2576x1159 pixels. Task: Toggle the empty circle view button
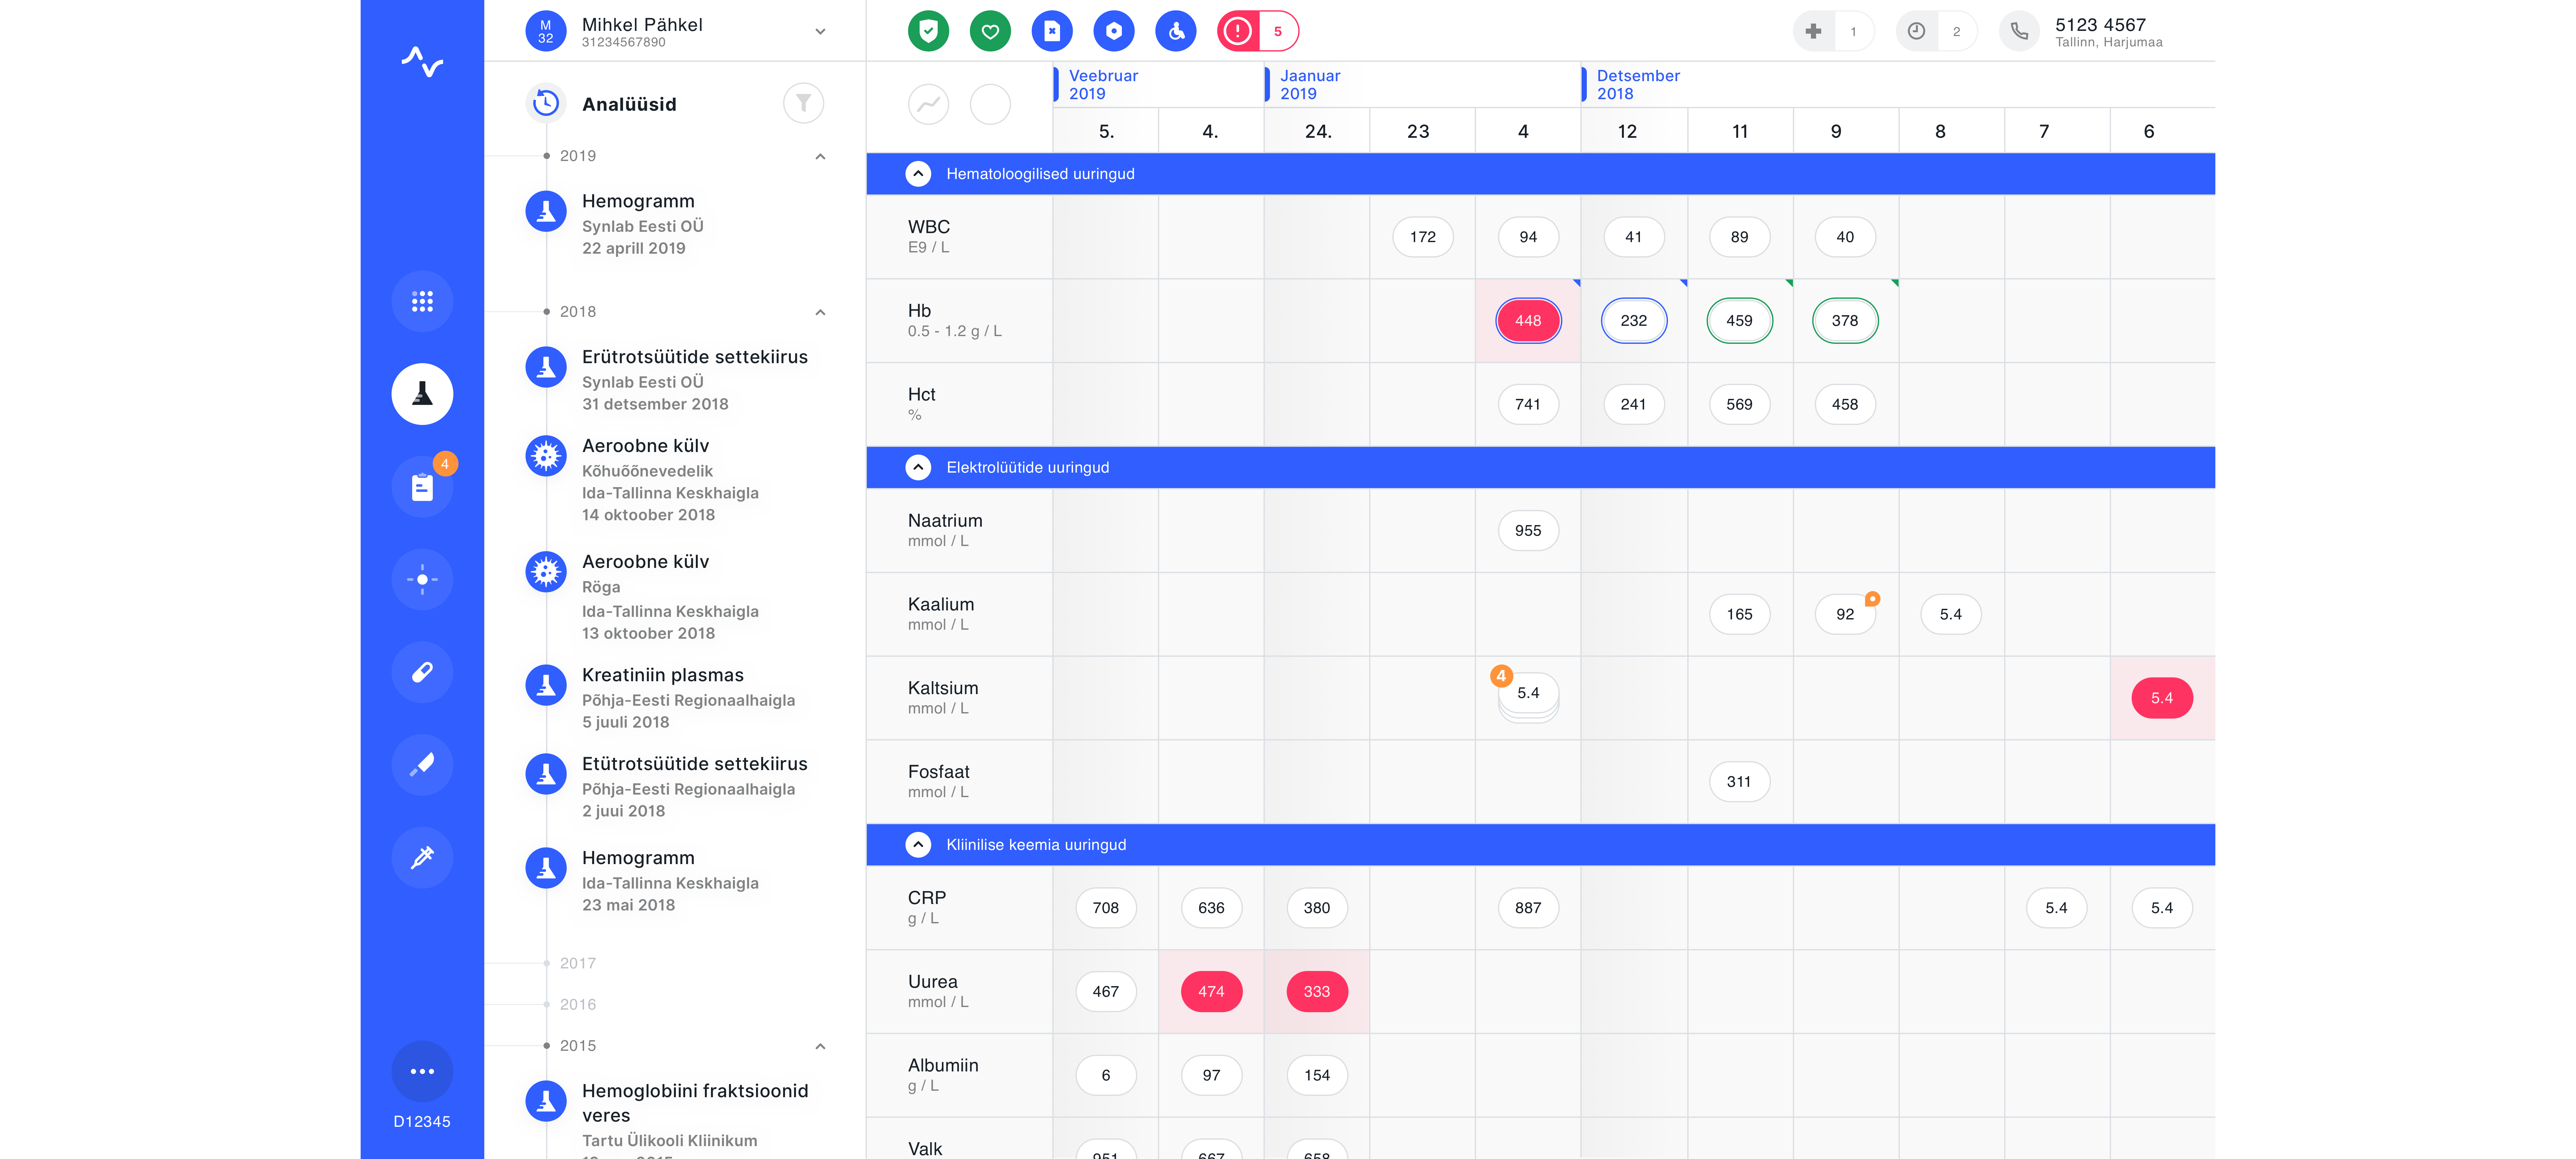point(990,104)
